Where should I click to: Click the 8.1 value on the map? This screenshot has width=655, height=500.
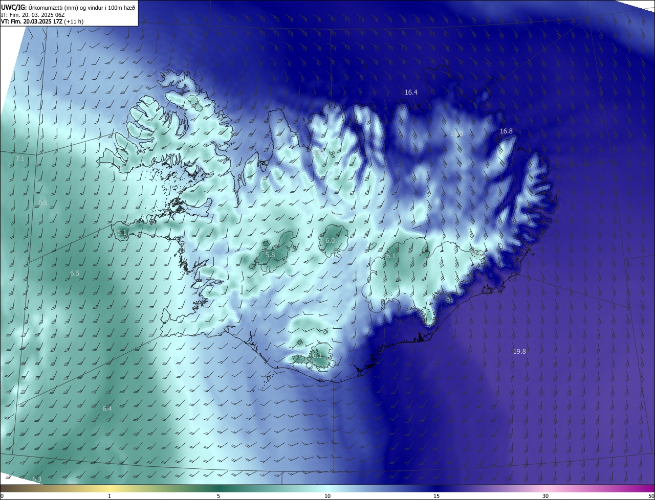click(x=43, y=202)
